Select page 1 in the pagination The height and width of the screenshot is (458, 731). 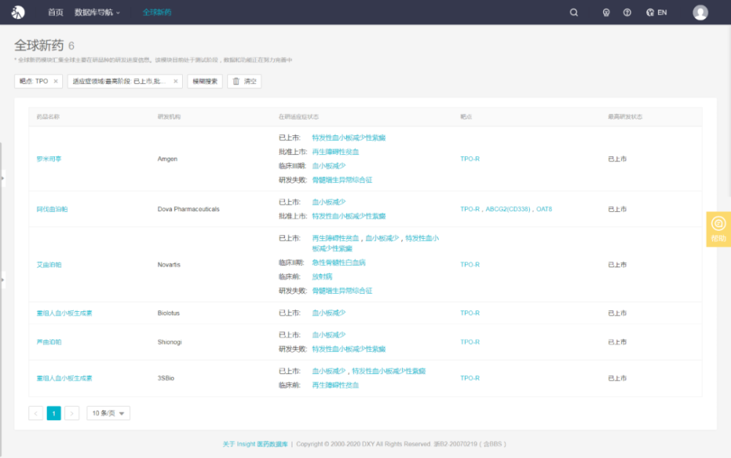coord(54,413)
